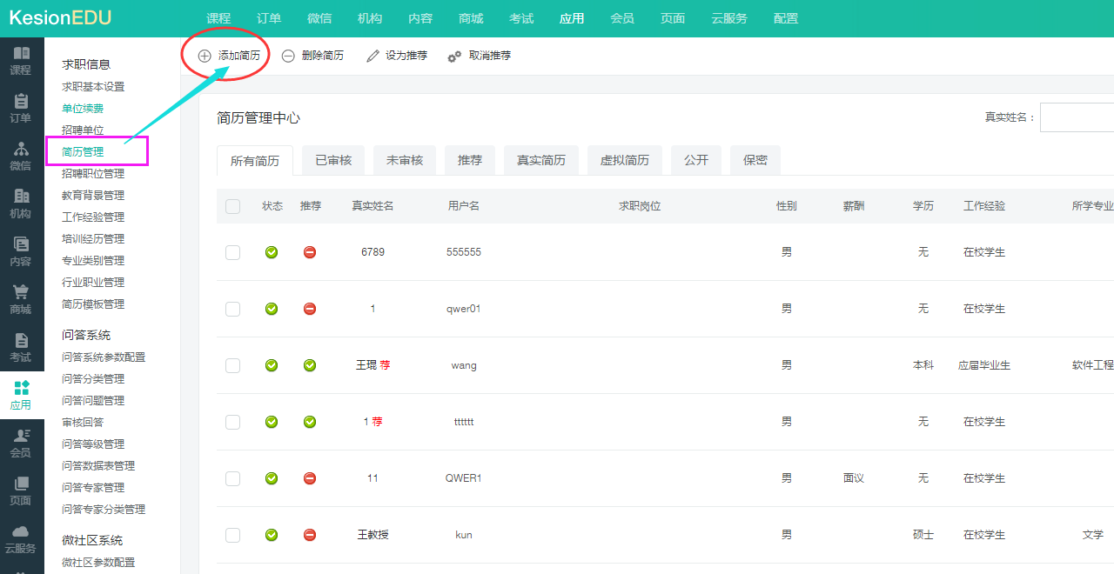Switch to the 未审核 tab
Image resolution: width=1114 pixels, height=574 pixels.
pos(405,161)
